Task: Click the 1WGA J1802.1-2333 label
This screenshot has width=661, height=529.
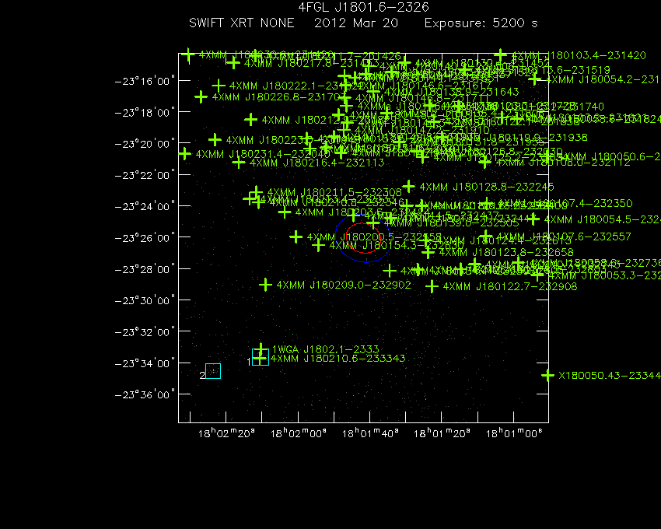Action: tap(325, 349)
